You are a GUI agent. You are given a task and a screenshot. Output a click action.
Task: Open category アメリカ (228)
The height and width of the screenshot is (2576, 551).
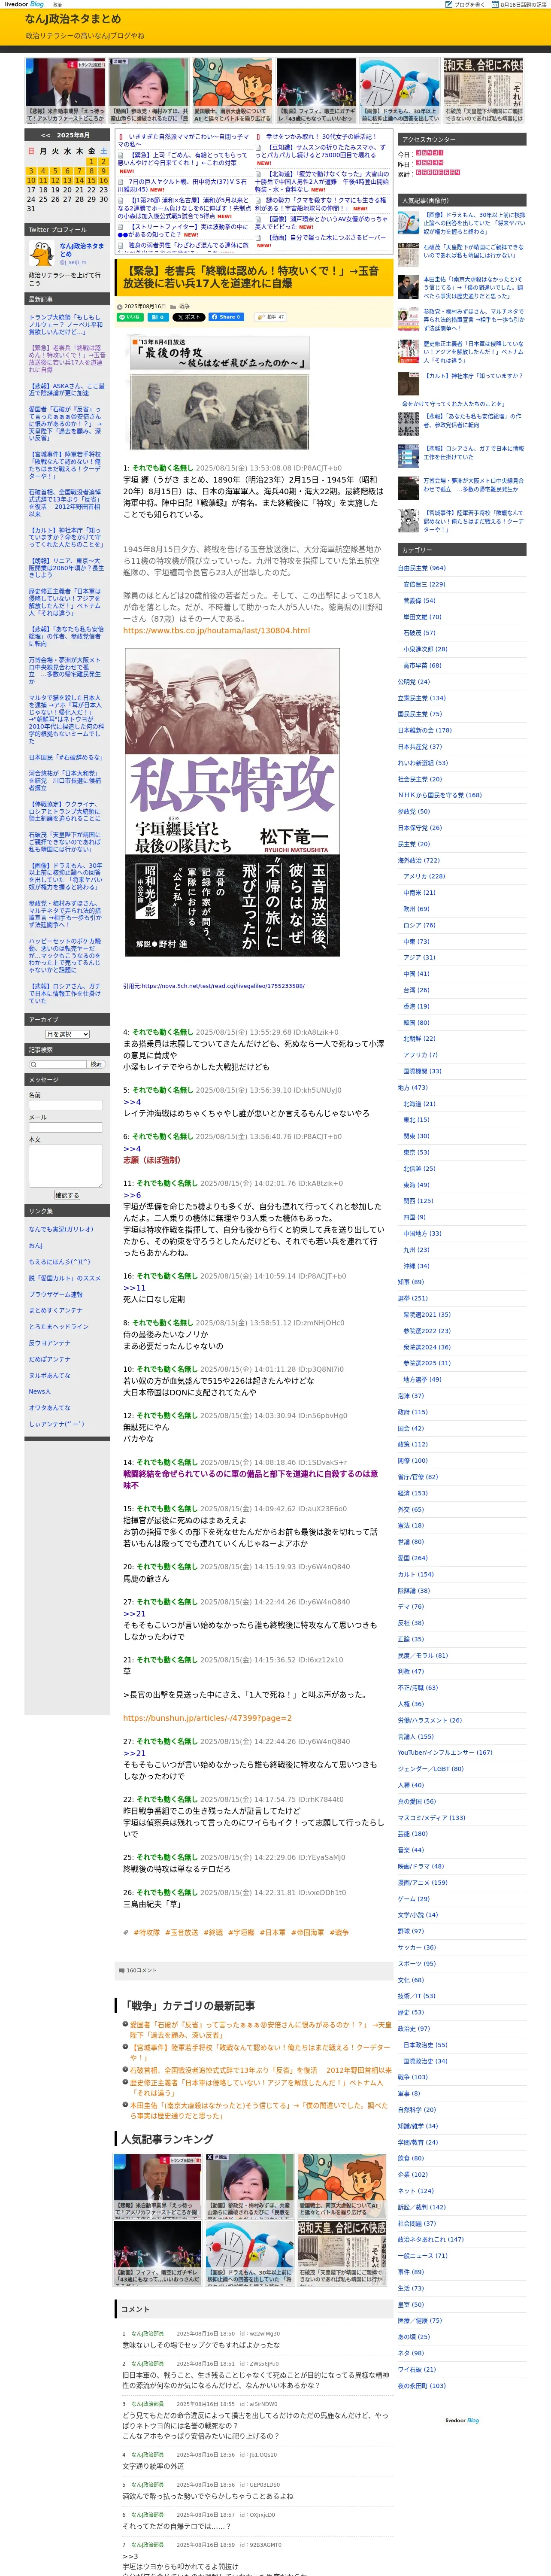[424, 876]
